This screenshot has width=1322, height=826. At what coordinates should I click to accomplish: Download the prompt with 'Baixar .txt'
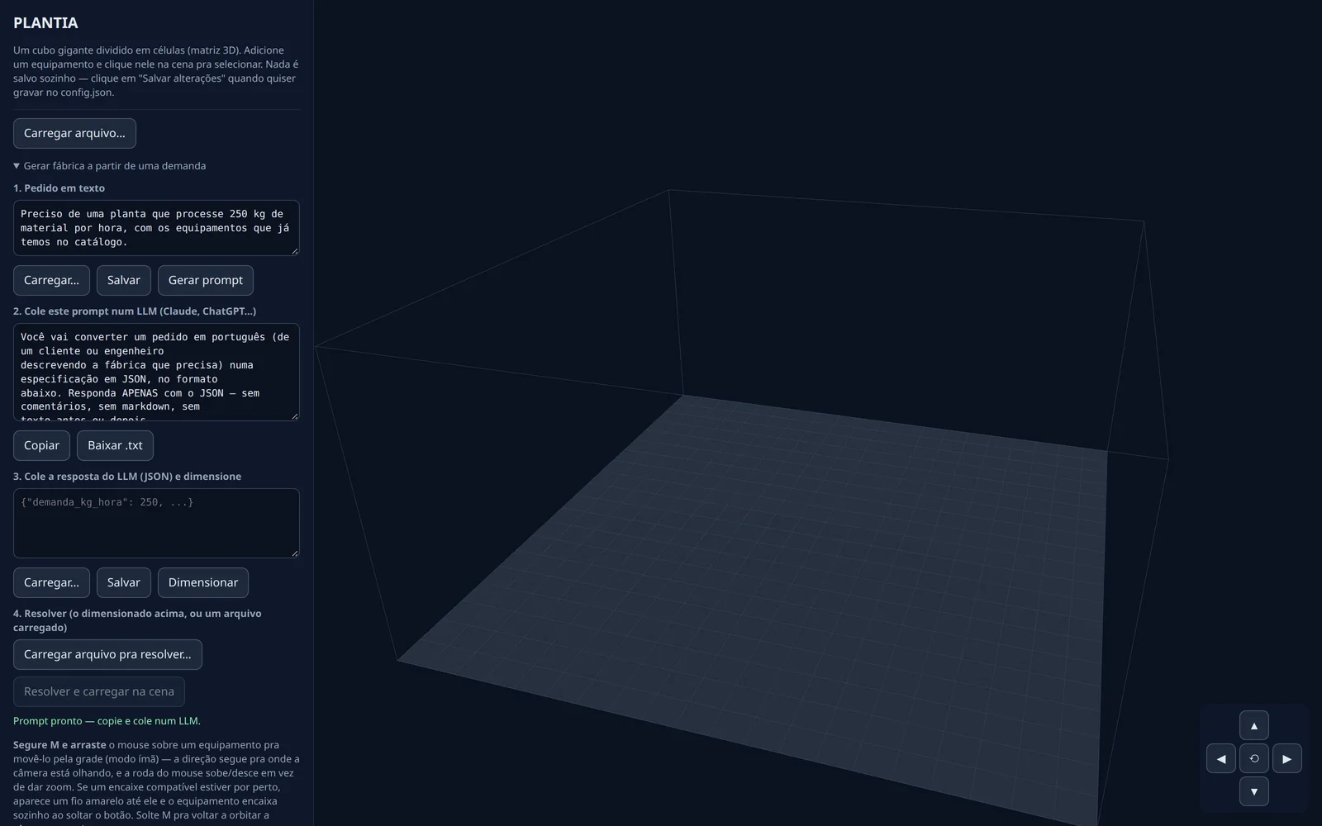pos(115,445)
